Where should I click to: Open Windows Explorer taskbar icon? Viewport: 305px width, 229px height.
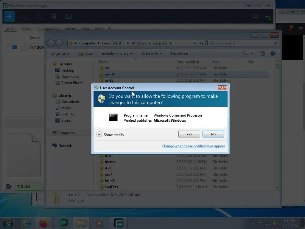tap(81, 223)
